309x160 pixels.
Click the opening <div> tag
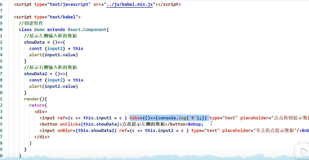click(x=41, y=112)
